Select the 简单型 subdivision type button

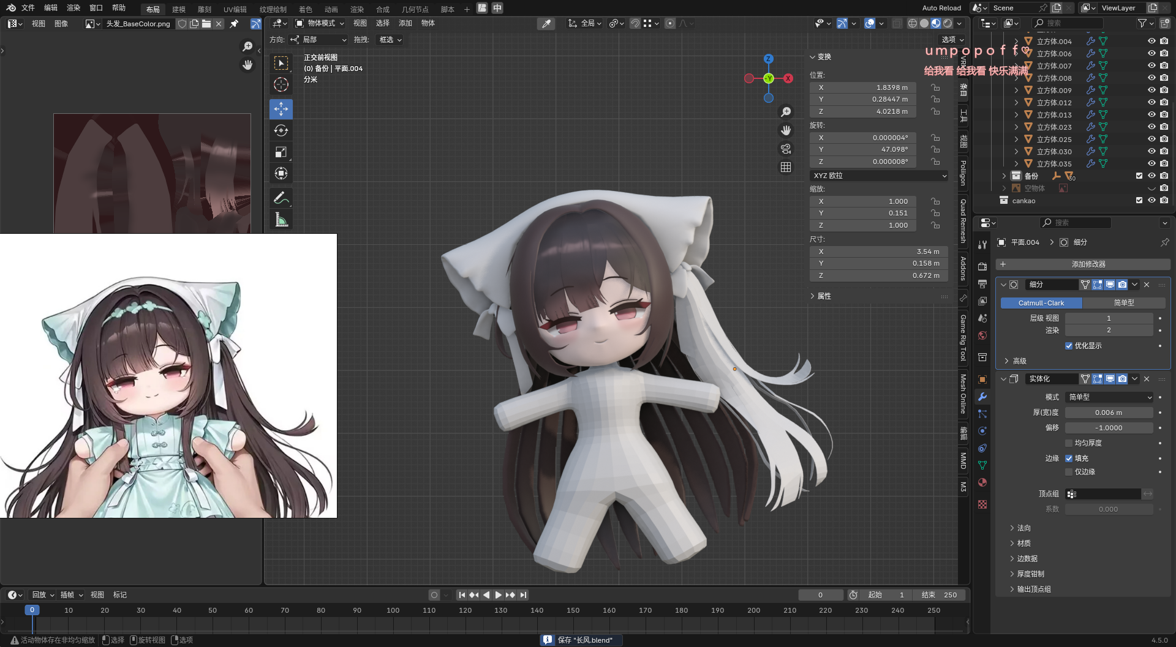pos(1123,303)
